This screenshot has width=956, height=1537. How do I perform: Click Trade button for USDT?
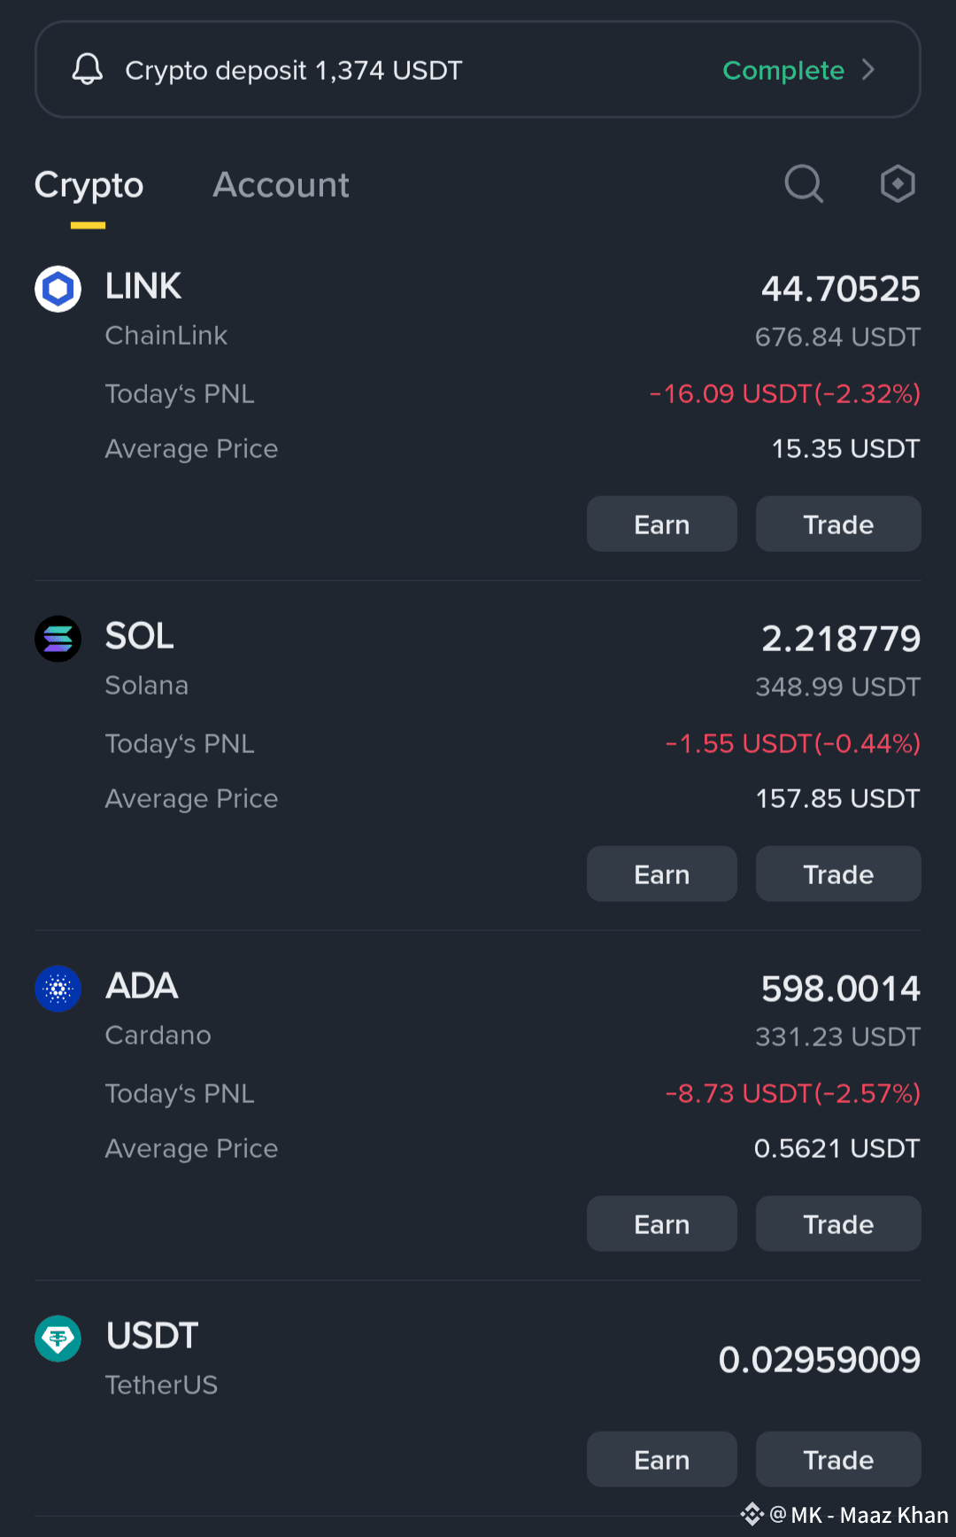[x=838, y=1460]
